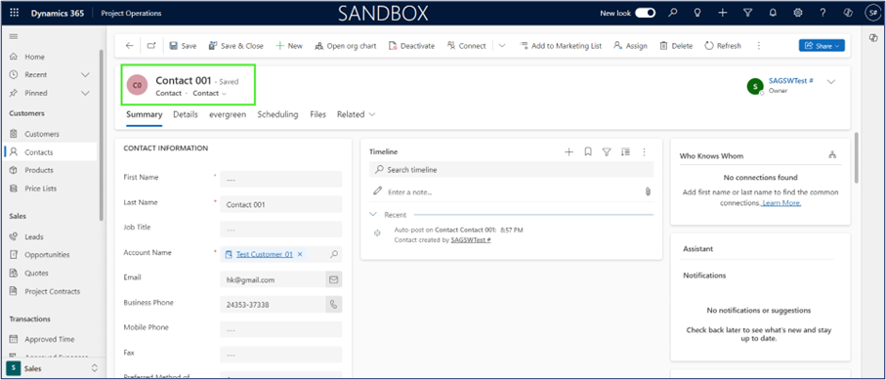Click the Connect command

466,46
